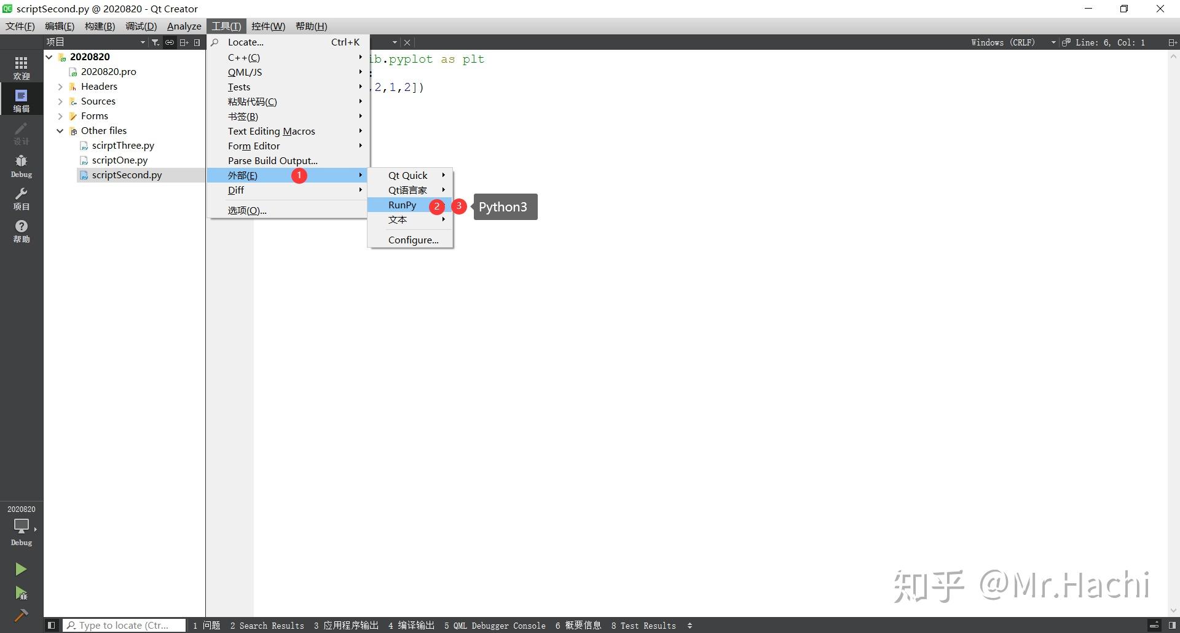Expand the Headers folder
The width and height of the screenshot is (1180, 633).
coord(60,87)
